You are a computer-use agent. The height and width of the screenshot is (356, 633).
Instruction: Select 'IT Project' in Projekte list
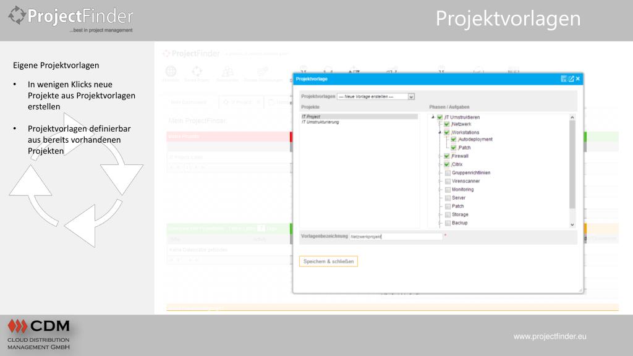pyautogui.click(x=359, y=117)
